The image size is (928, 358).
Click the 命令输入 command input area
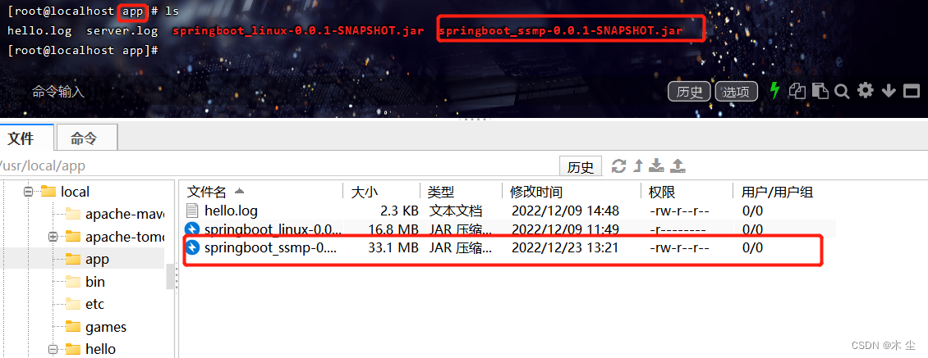tap(58, 92)
